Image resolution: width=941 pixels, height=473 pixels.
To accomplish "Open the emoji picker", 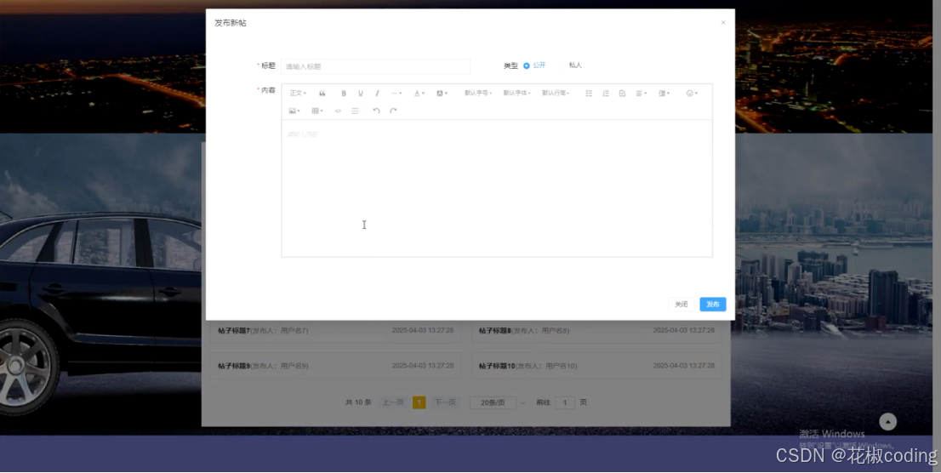I will point(692,93).
